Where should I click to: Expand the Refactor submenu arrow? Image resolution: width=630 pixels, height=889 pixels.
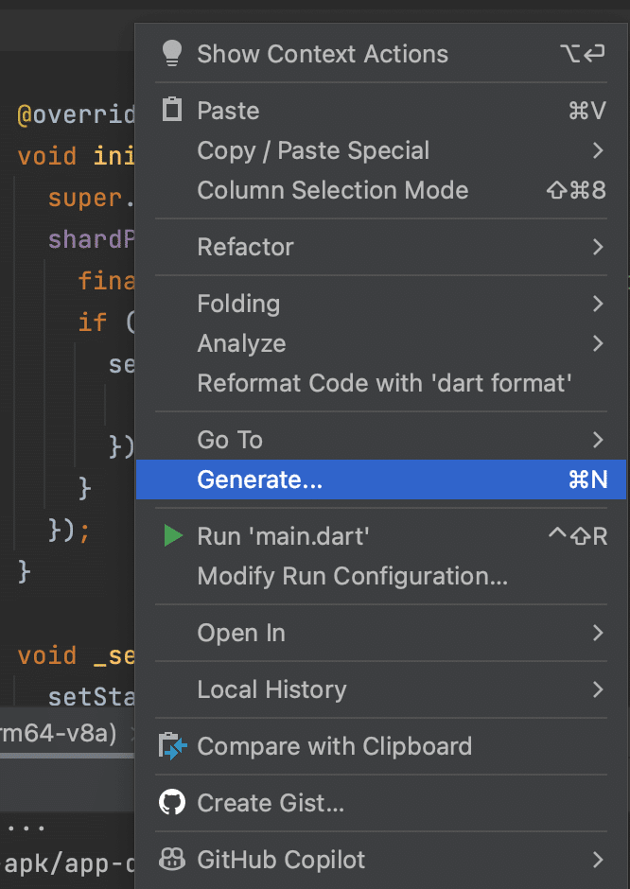pos(598,247)
